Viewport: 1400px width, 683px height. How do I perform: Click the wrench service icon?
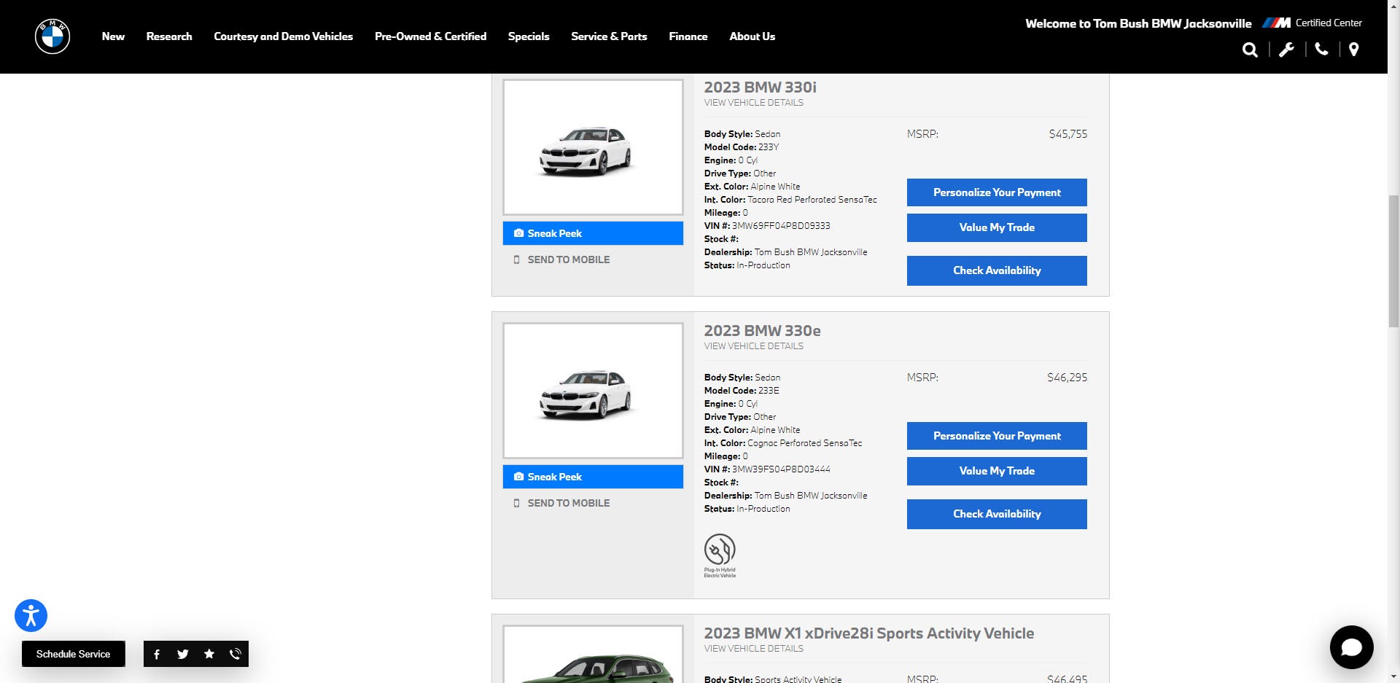[1286, 50]
